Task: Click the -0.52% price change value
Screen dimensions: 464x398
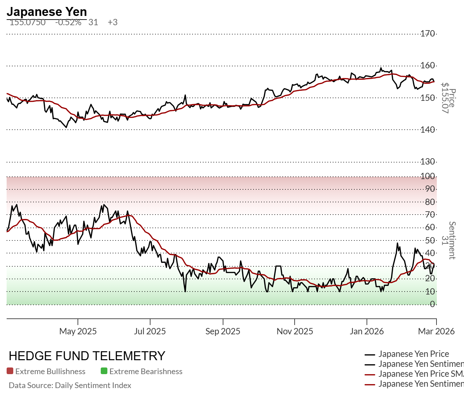Action: (68, 22)
